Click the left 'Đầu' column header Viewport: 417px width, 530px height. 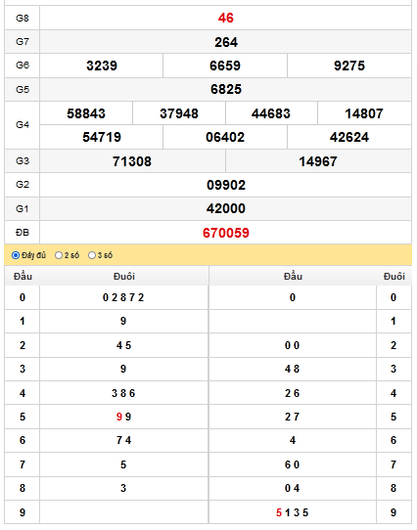[x=23, y=277]
